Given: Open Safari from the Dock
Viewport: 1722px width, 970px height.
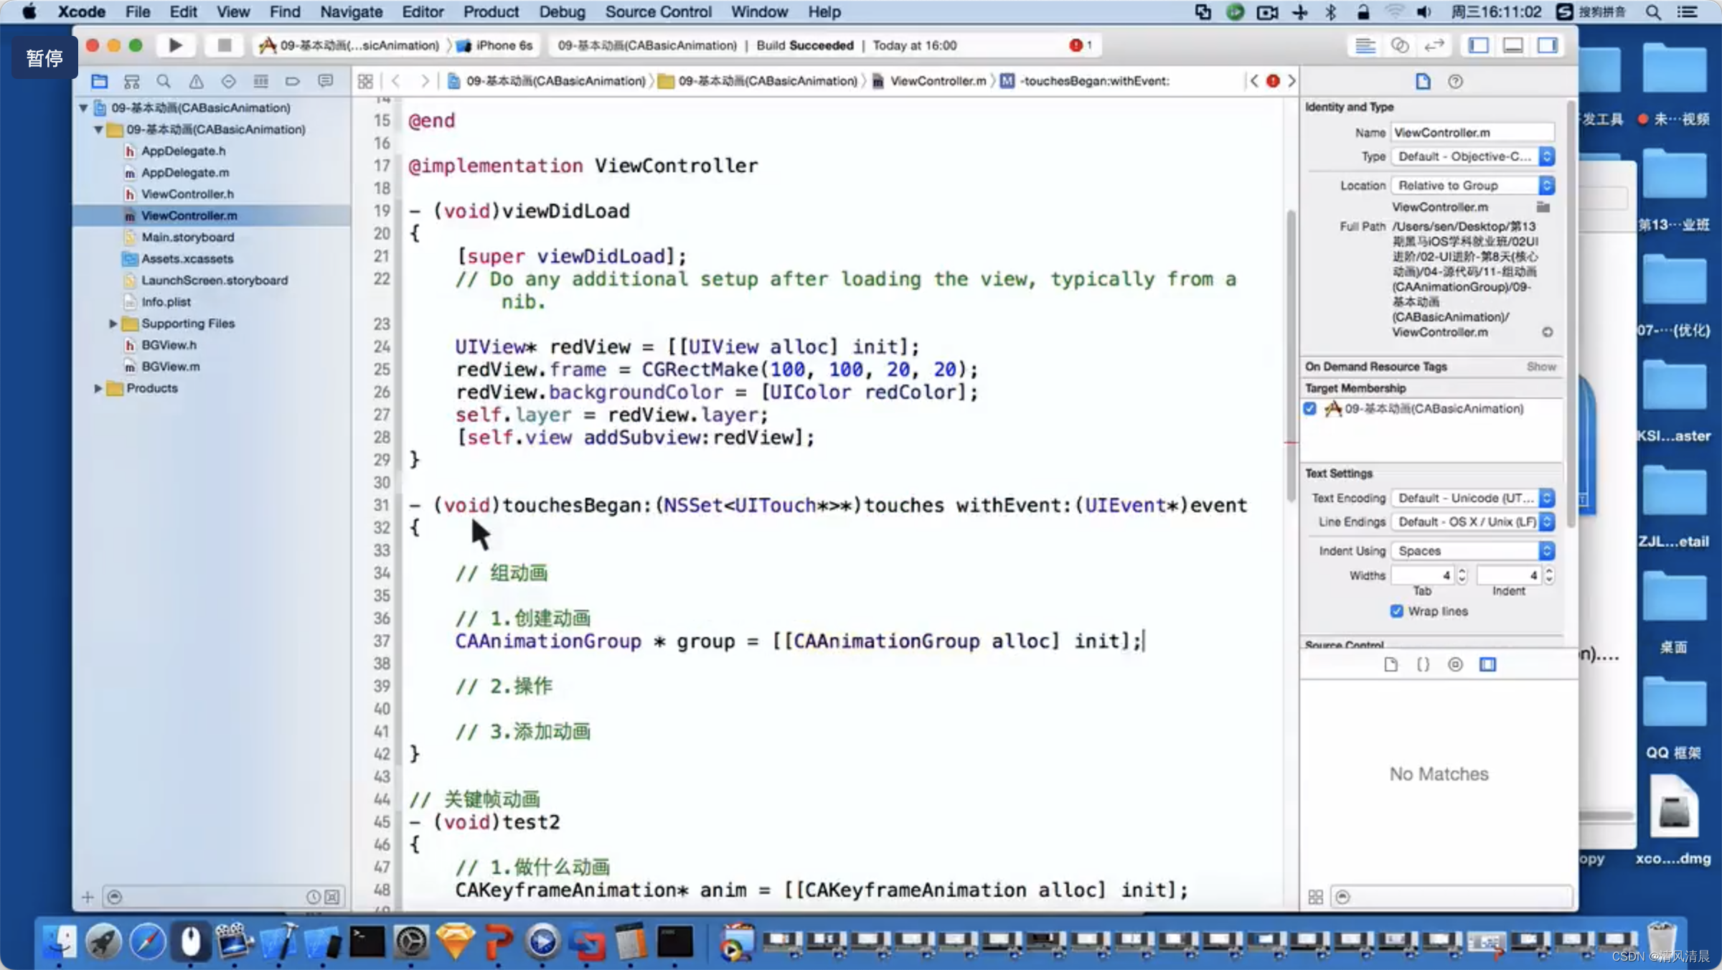Looking at the screenshot, I should [x=147, y=941].
